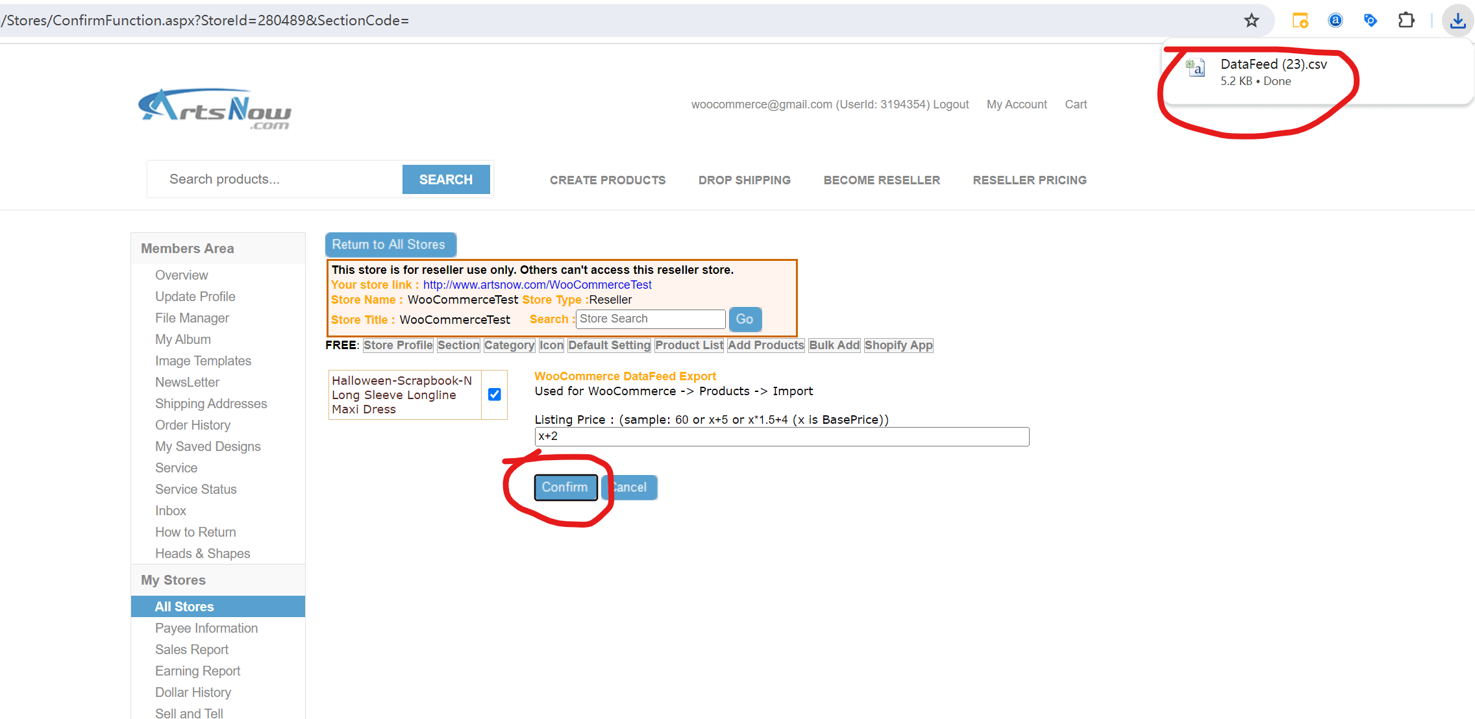
Task: Open the Shopify App tab
Action: click(899, 345)
